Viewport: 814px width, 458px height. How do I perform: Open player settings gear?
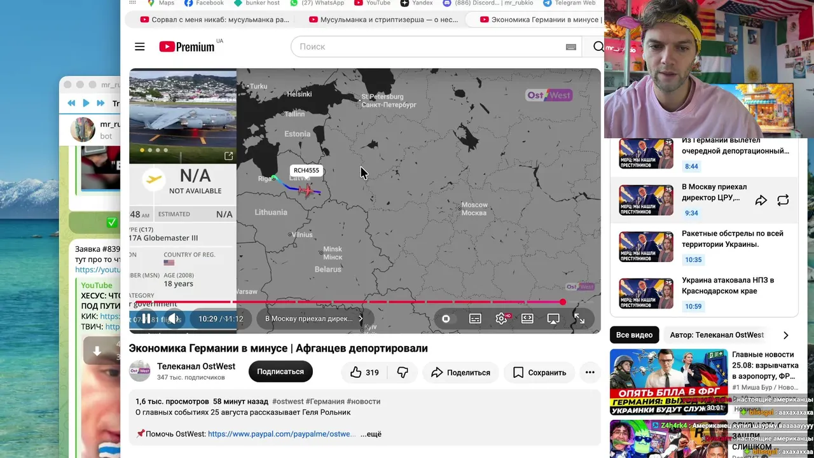coord(502,319)
